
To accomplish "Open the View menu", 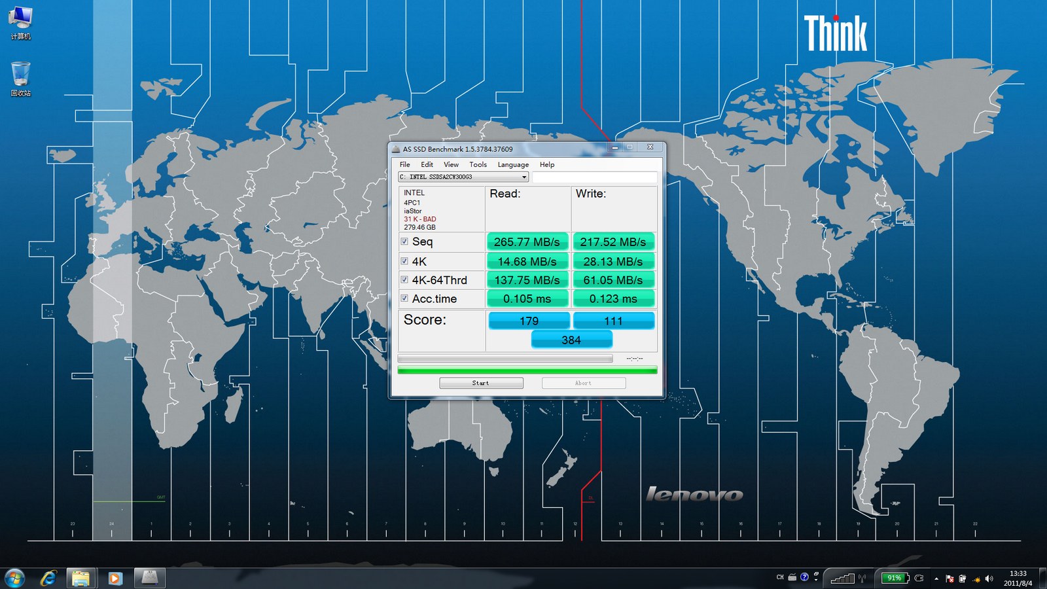I will (451, 164).
